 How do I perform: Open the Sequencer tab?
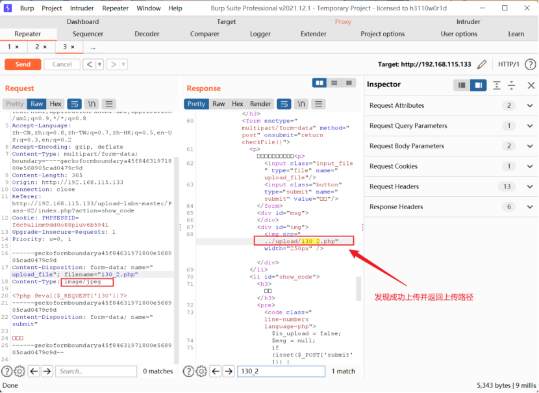88,34
